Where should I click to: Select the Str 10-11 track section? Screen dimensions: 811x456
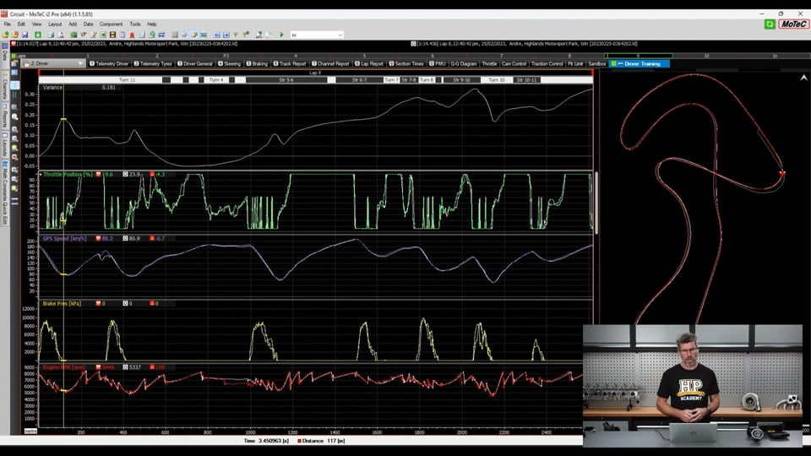pos(526,80)
